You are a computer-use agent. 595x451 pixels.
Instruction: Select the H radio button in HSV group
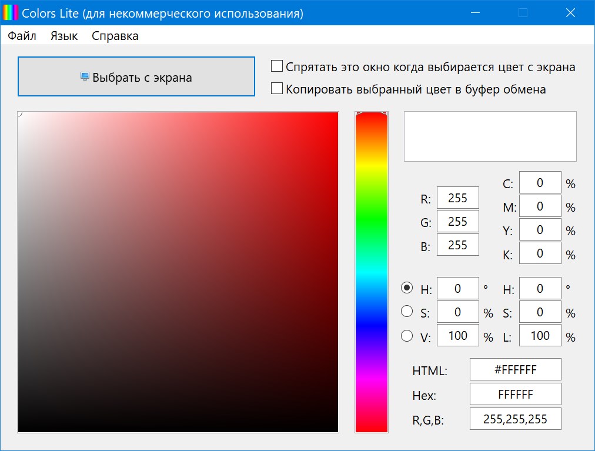coord(406,288)
